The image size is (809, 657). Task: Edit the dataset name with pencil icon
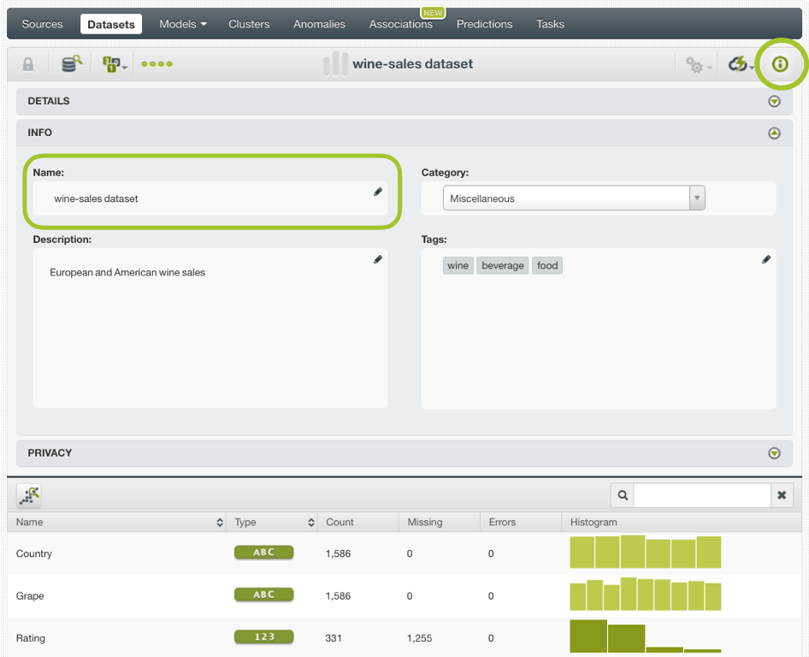click(x=378, y=192)
